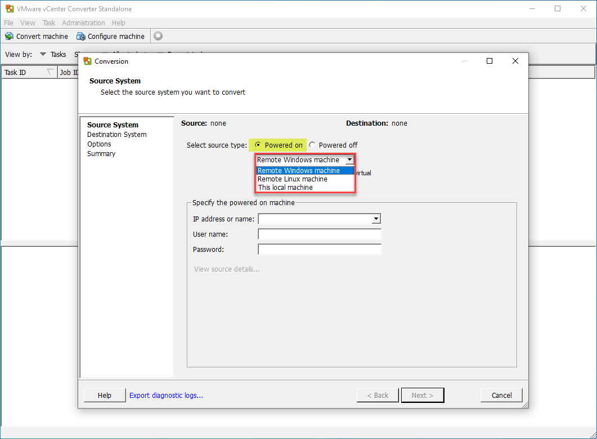The height and width of the screenshot is (439, 597).
Task: Open the IP address or name dropdown
Action: (376, 219)
